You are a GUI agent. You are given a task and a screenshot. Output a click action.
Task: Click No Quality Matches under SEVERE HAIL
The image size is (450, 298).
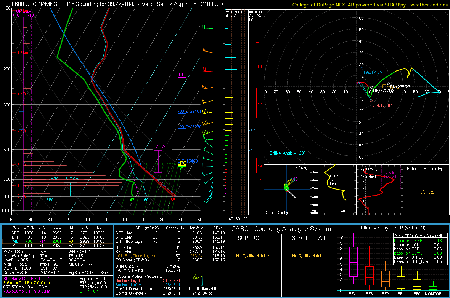(309, 256)
